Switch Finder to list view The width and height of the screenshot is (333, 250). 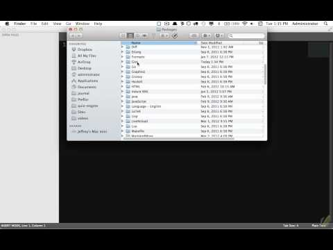click(130, 36)
